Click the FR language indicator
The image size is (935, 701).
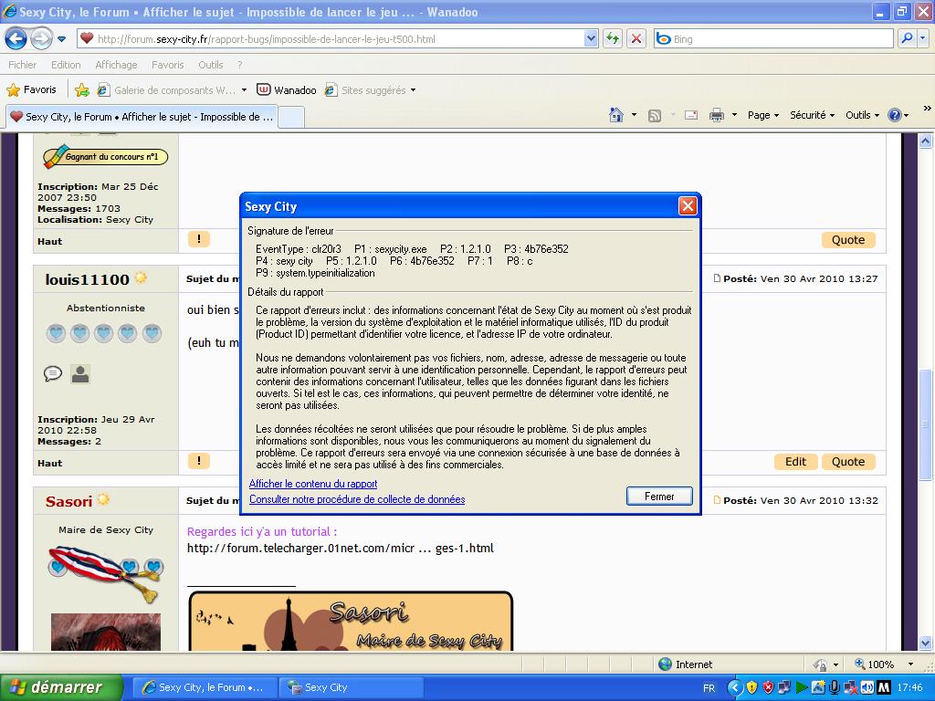(x=709, y=688)
